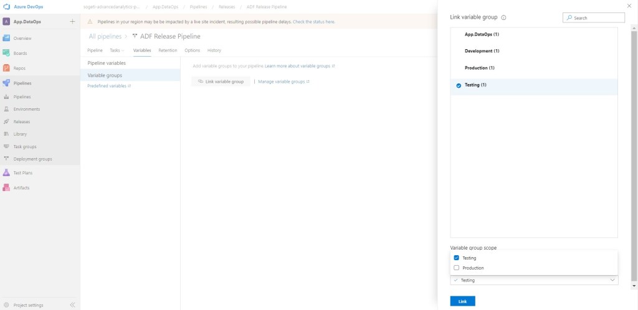Screen dimensions: 638x310
Task: Open Project settings gear
Action: click(6, 305)
